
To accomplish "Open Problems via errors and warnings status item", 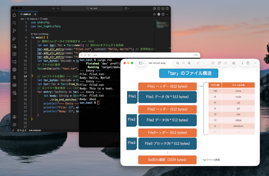I will [x=22, y=130].
